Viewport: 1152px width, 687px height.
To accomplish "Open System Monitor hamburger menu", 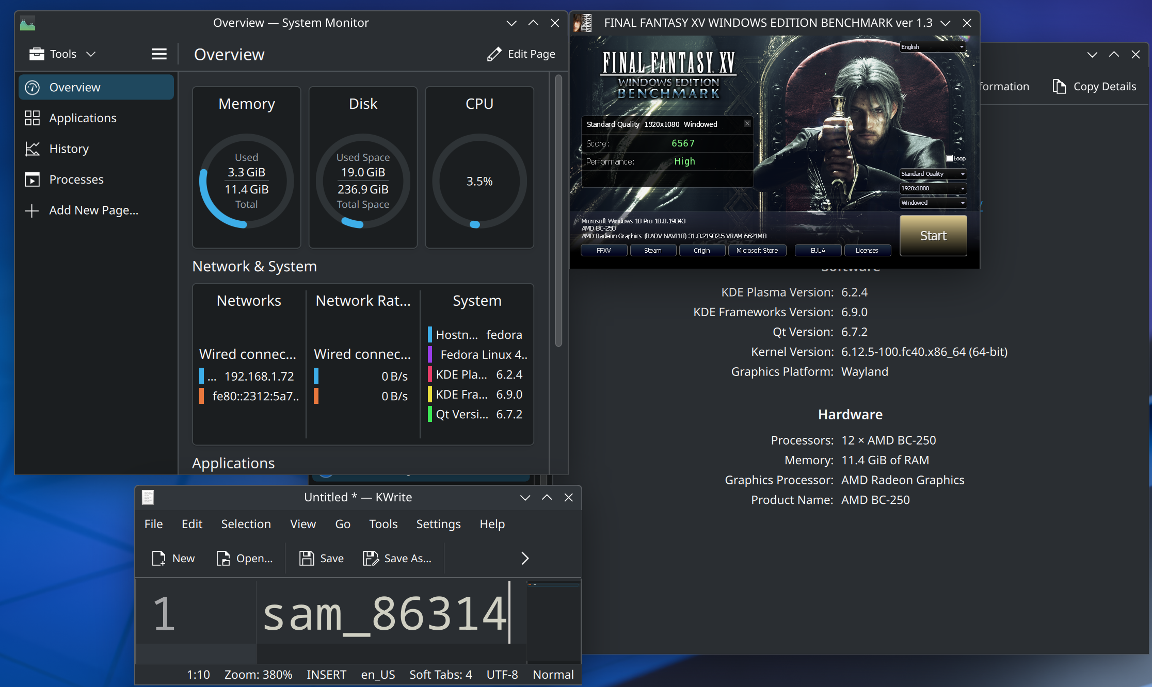I will click(159, 54).
